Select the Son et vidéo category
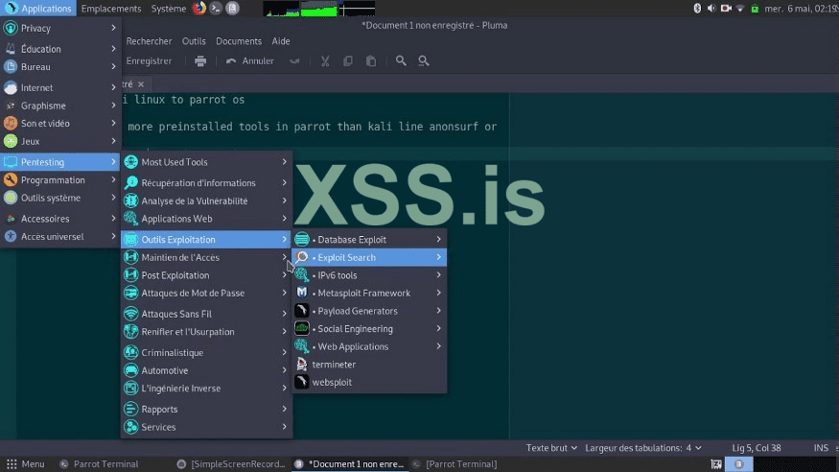 pyautogui.click(x=59, y=123)
